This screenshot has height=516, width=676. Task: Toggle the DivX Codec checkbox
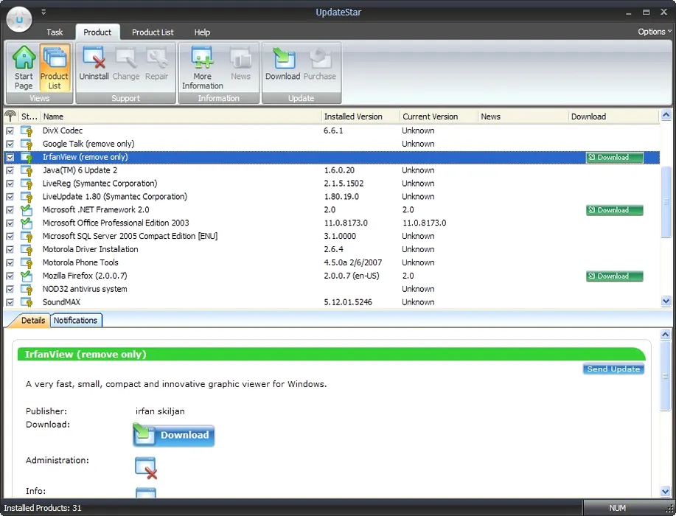pos(10,130)
